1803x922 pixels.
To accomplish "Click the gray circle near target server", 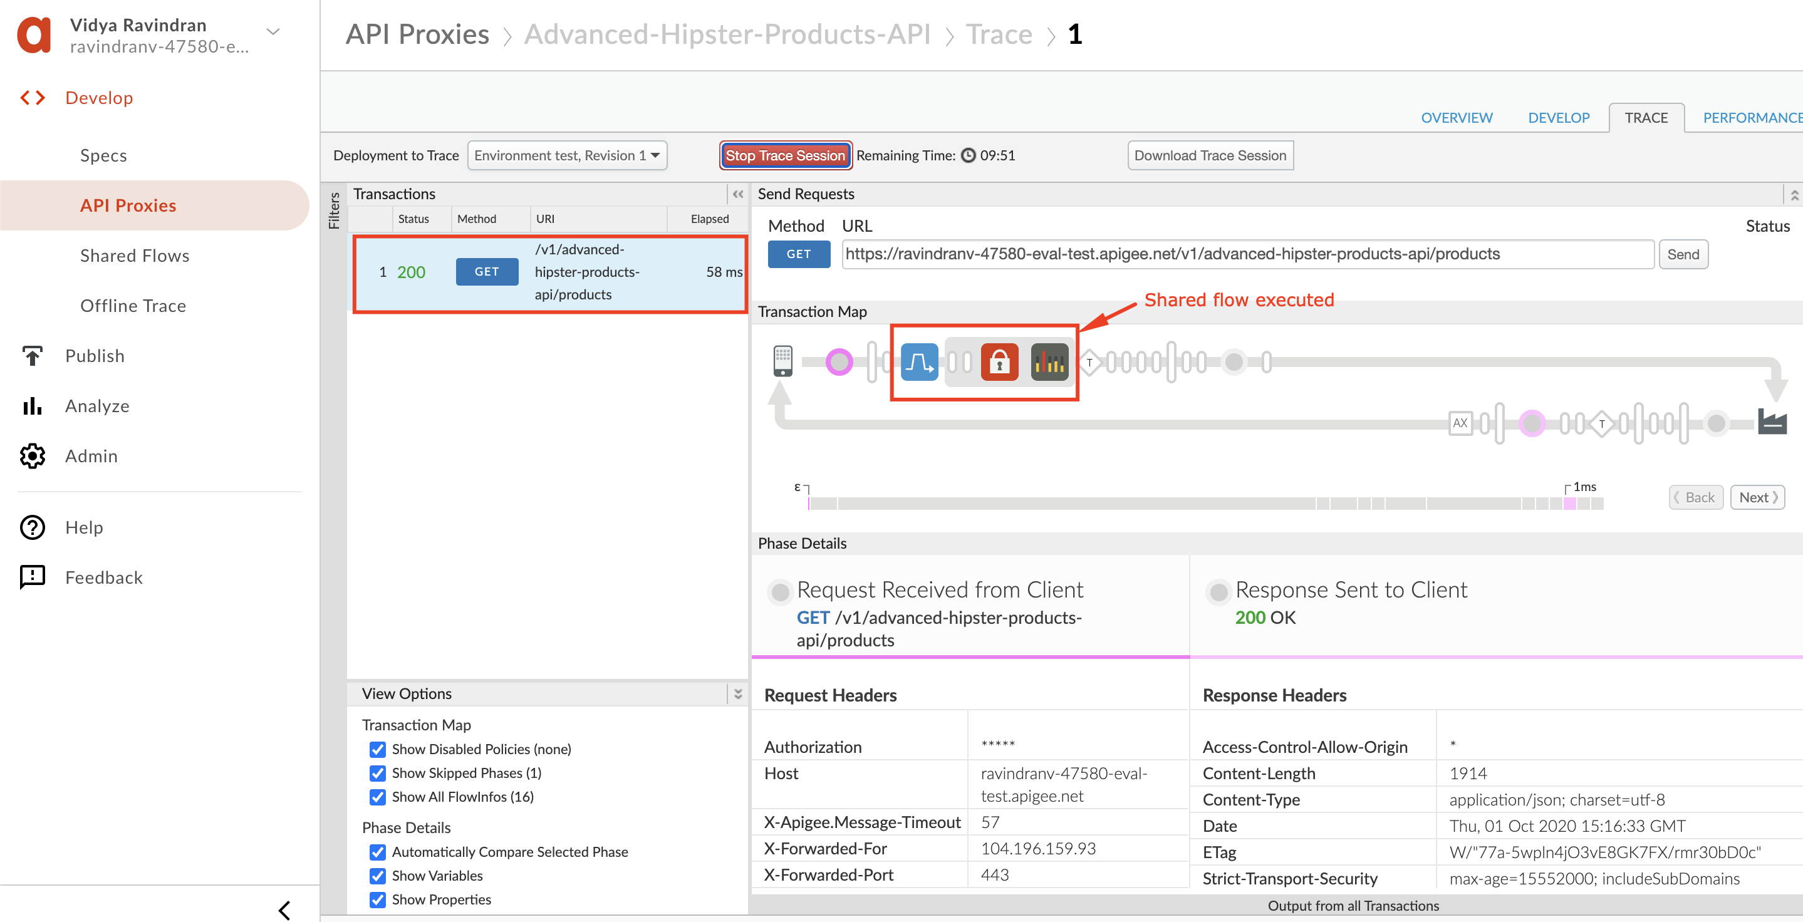I will point(1716,423).
